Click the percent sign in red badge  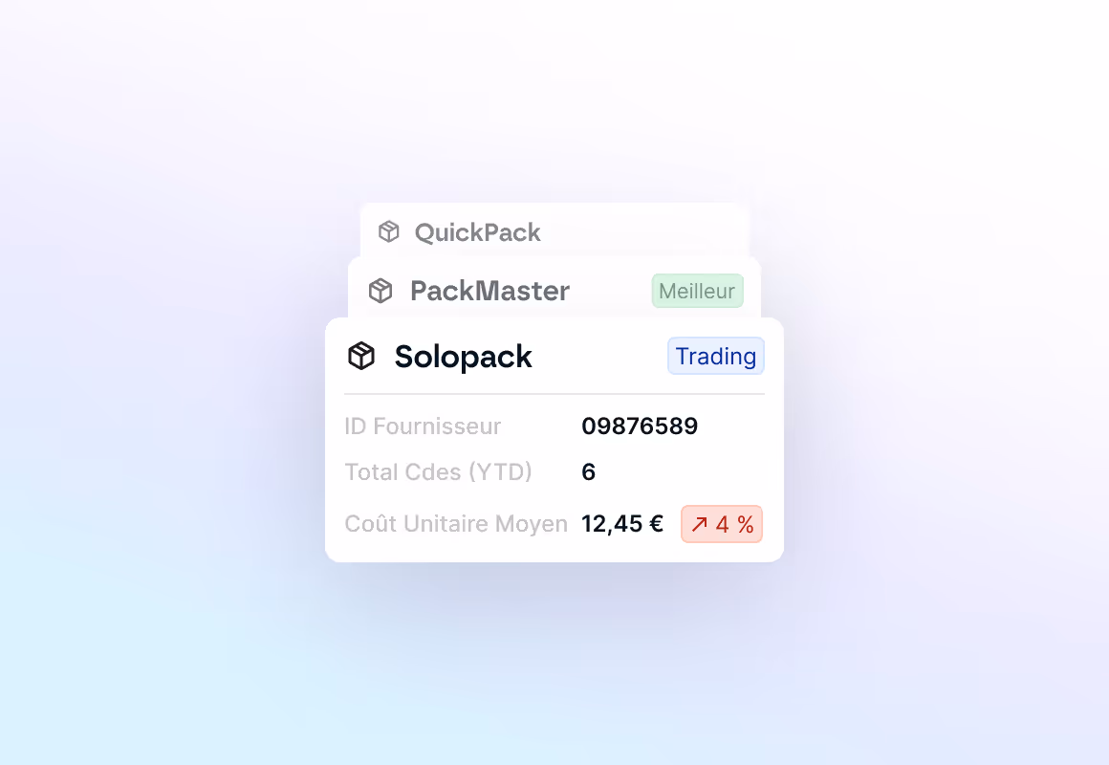click(x=746, y=524)
